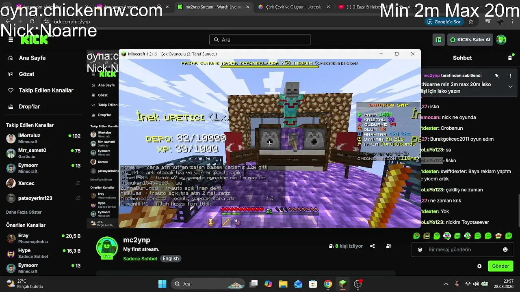Open the emoji picker in chat input
The image size is (520, 292).
click(505, 250)
